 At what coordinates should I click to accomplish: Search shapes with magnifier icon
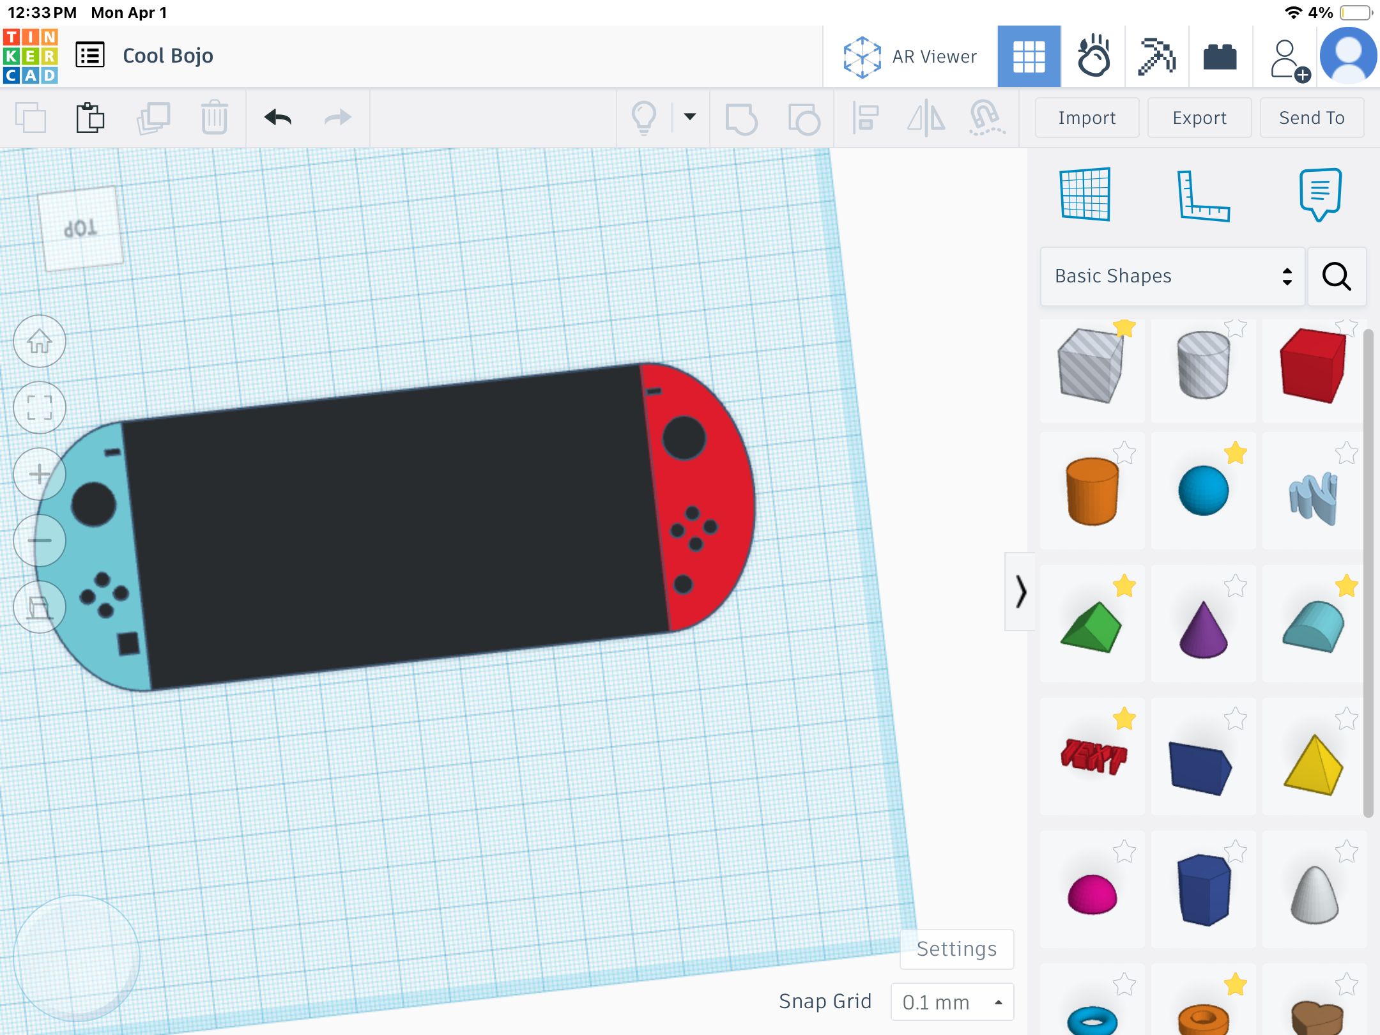[x=1337, y=276]
